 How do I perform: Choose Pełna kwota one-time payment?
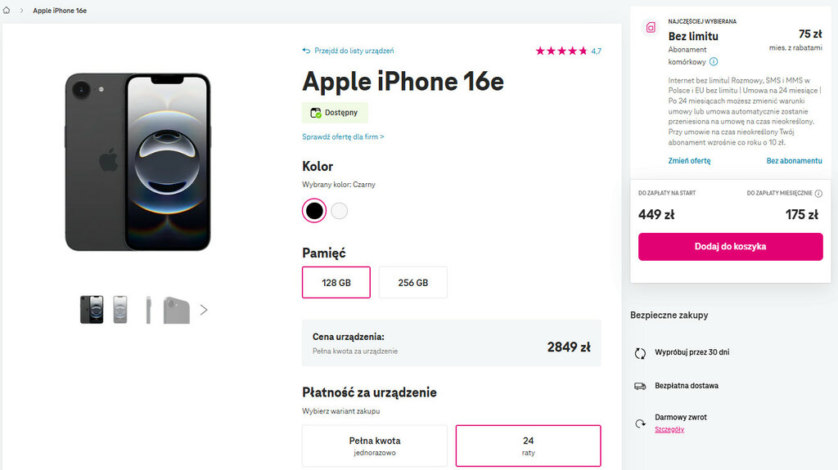click(374, 445)
